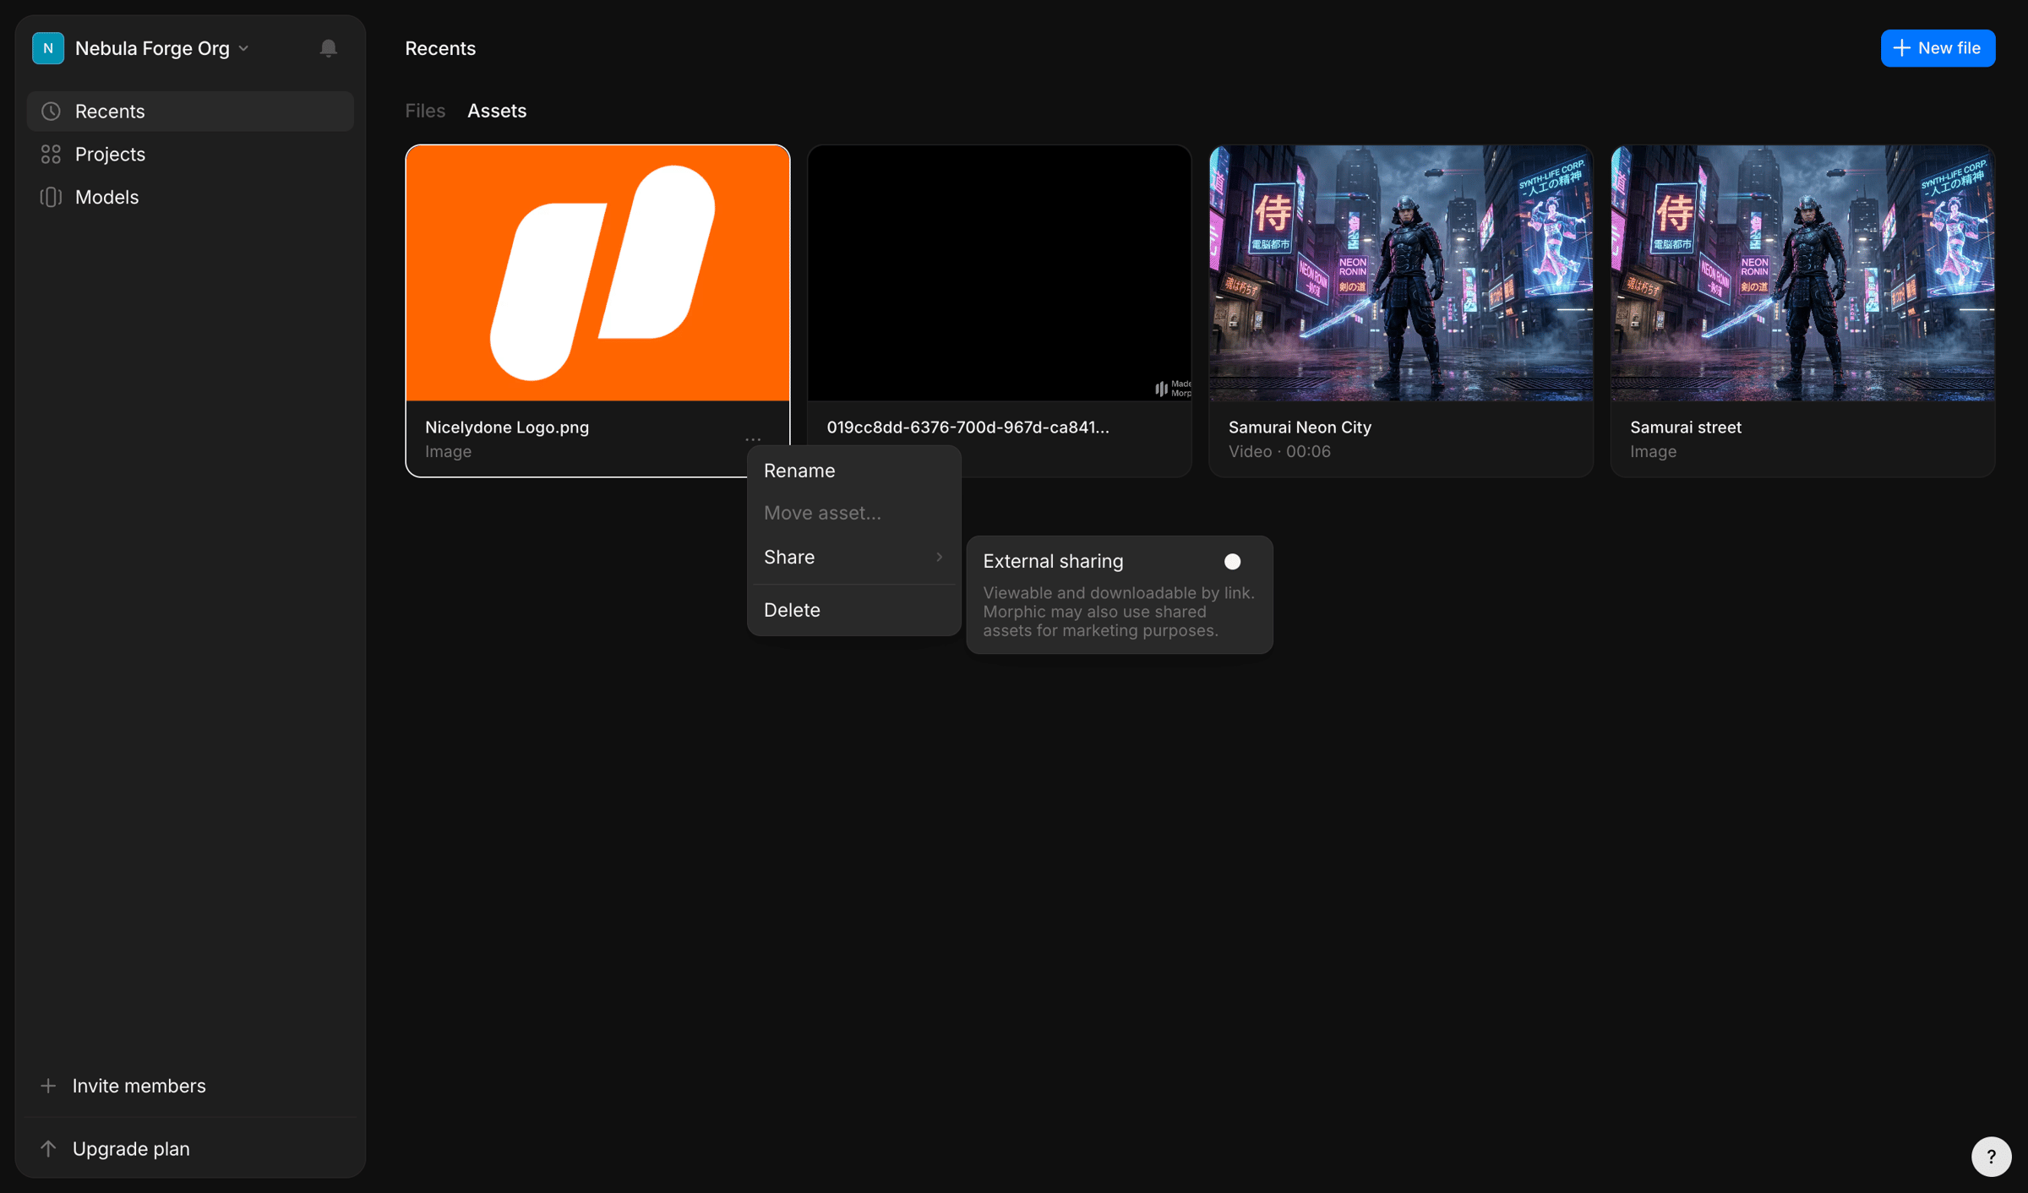The width and height of the screenshot is (2028, 1193).
Task: Click the Samurai Neon City title
Action: click(x=1300, y=427)
